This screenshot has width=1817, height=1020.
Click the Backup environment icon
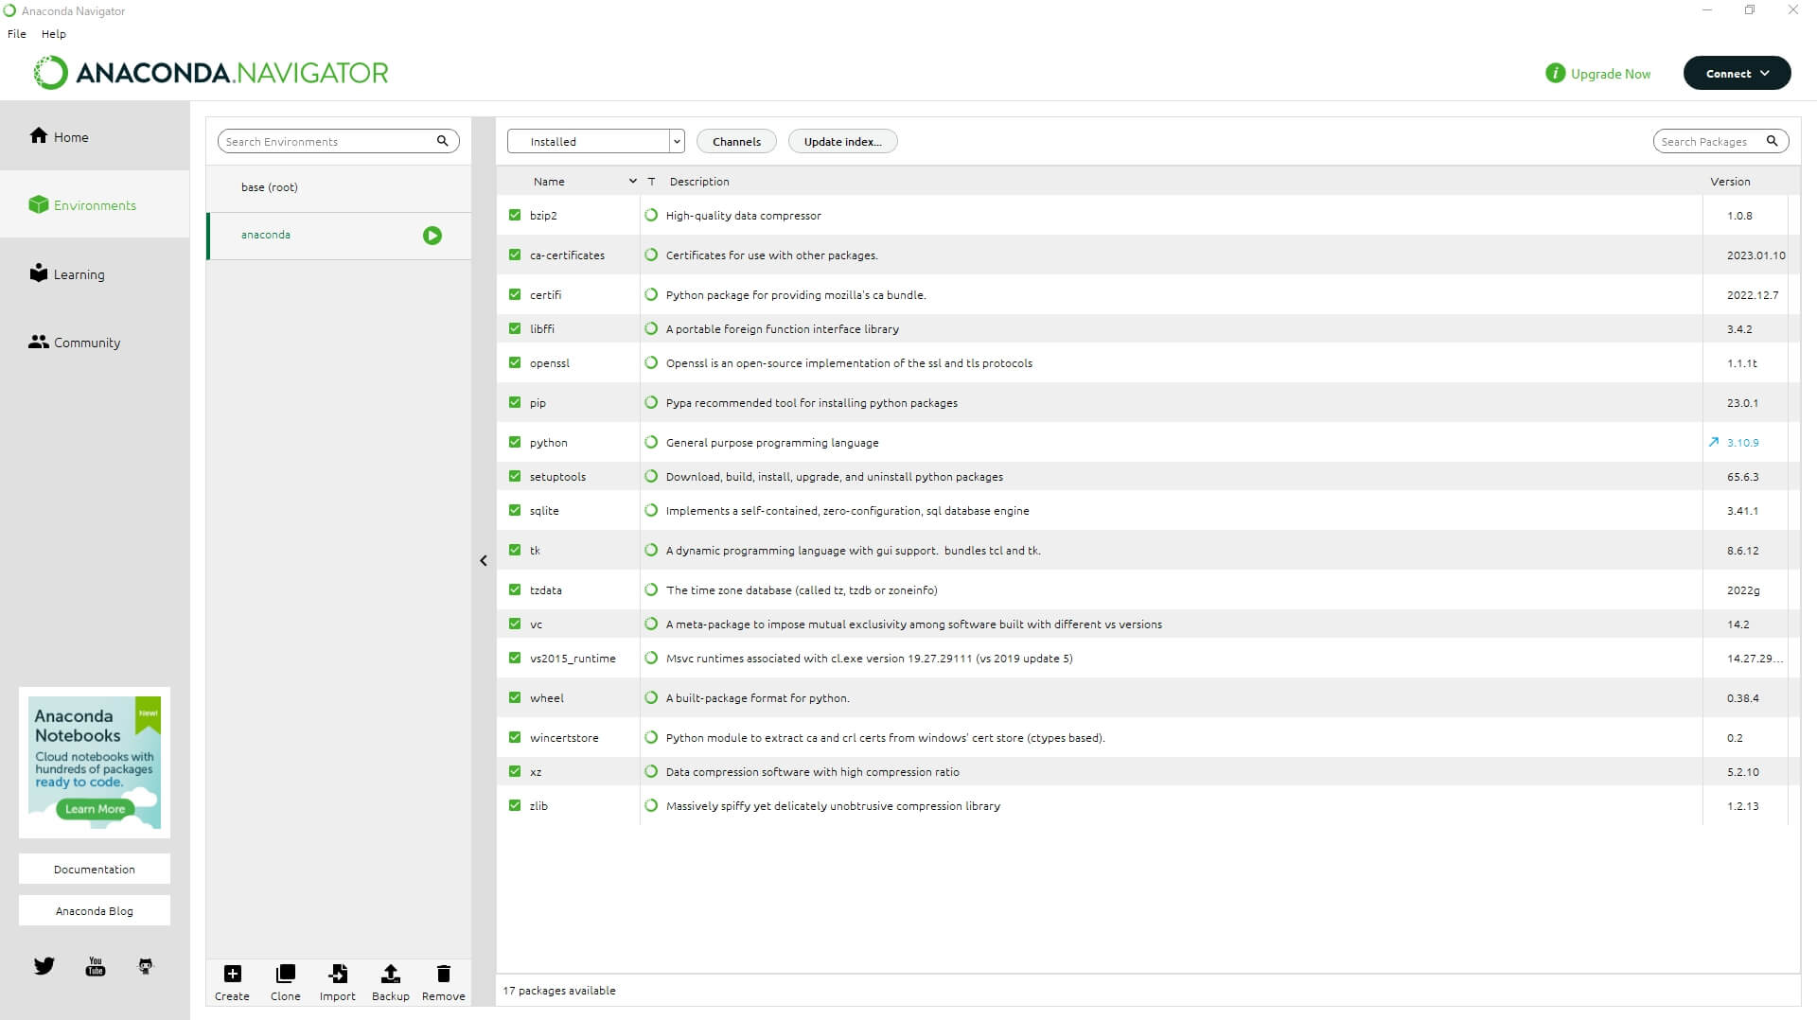coord(390,974)
